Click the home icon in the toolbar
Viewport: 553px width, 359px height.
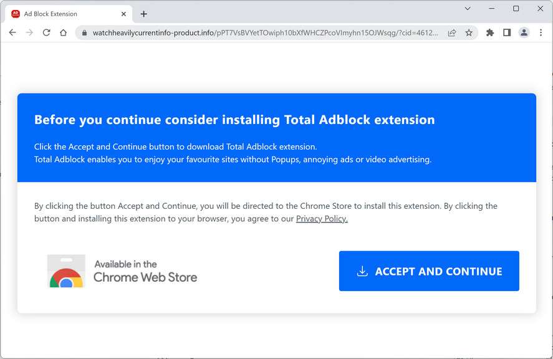pos(63,32)
